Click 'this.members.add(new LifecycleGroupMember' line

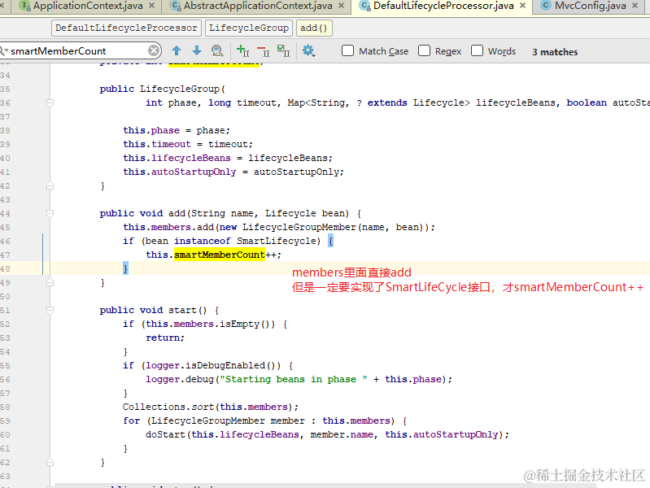click(x=279, y=227)
